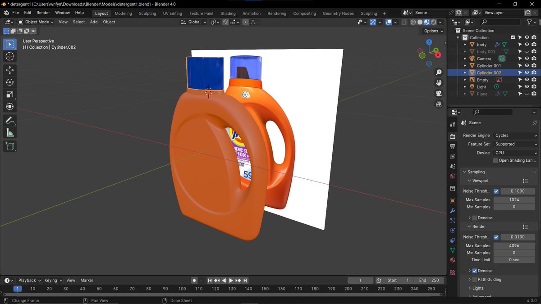This screenshot has width=541, height=304.
Task: Open the Material properties tab
Action: [x=453, y=260]
